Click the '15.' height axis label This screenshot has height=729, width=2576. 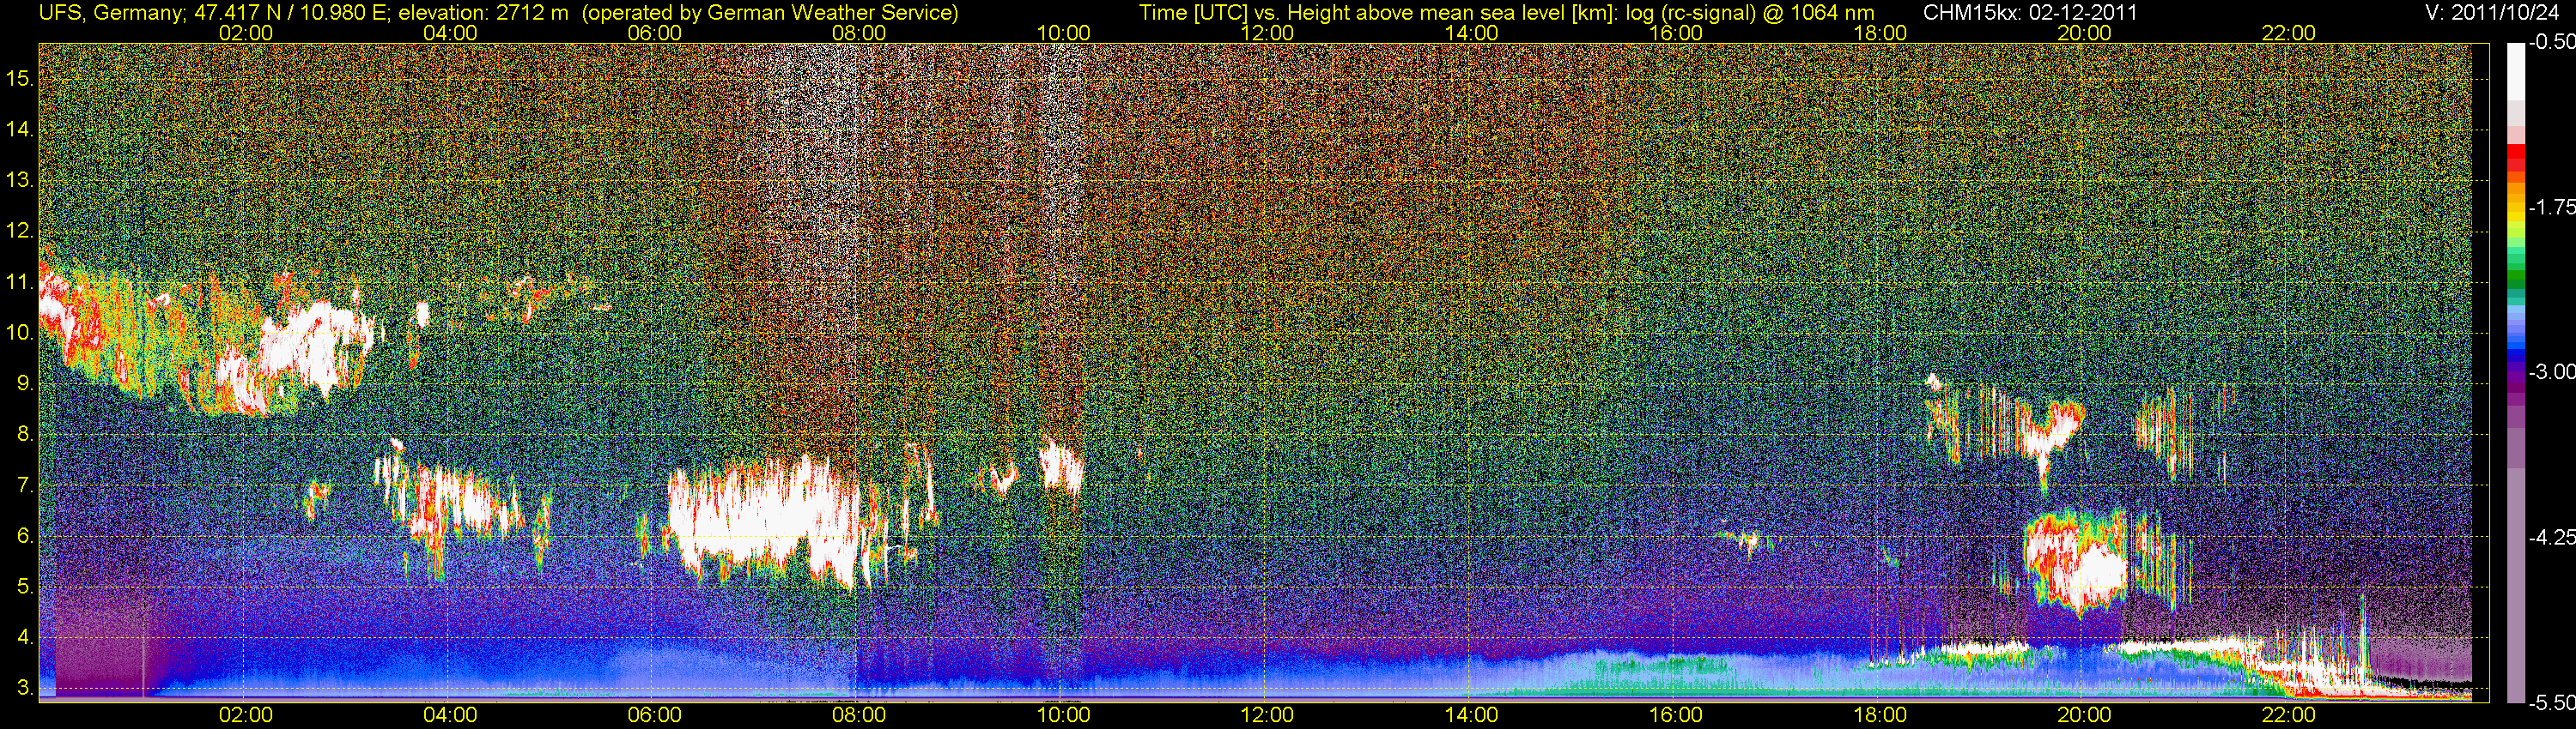[x=20, y=79]
